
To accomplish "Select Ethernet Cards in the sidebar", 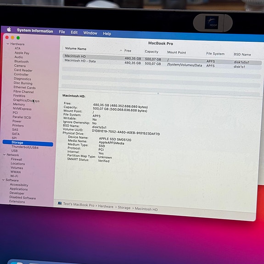I will (x=25, y=88).
